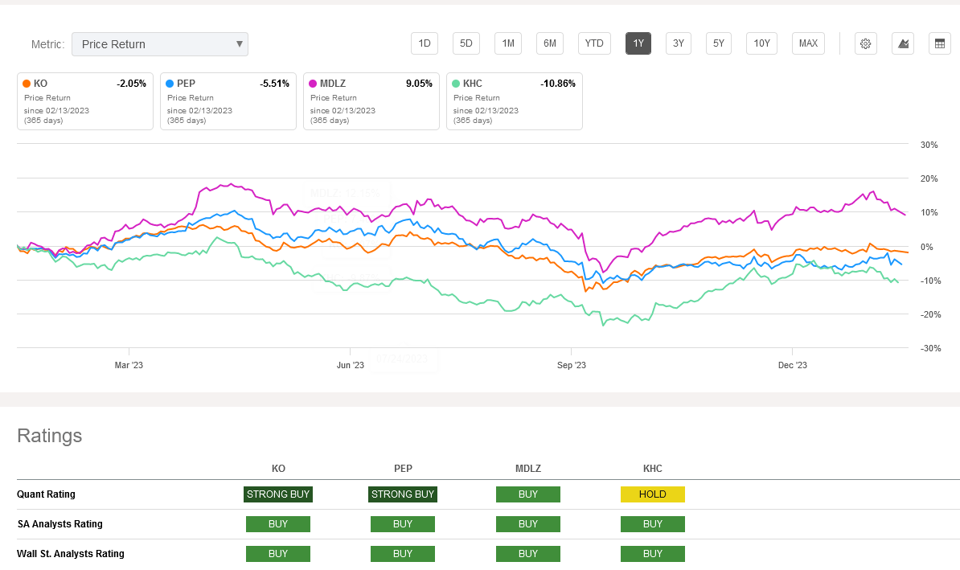Choose the 6M timeframe
Screen dimensions: 960x570
549,43
